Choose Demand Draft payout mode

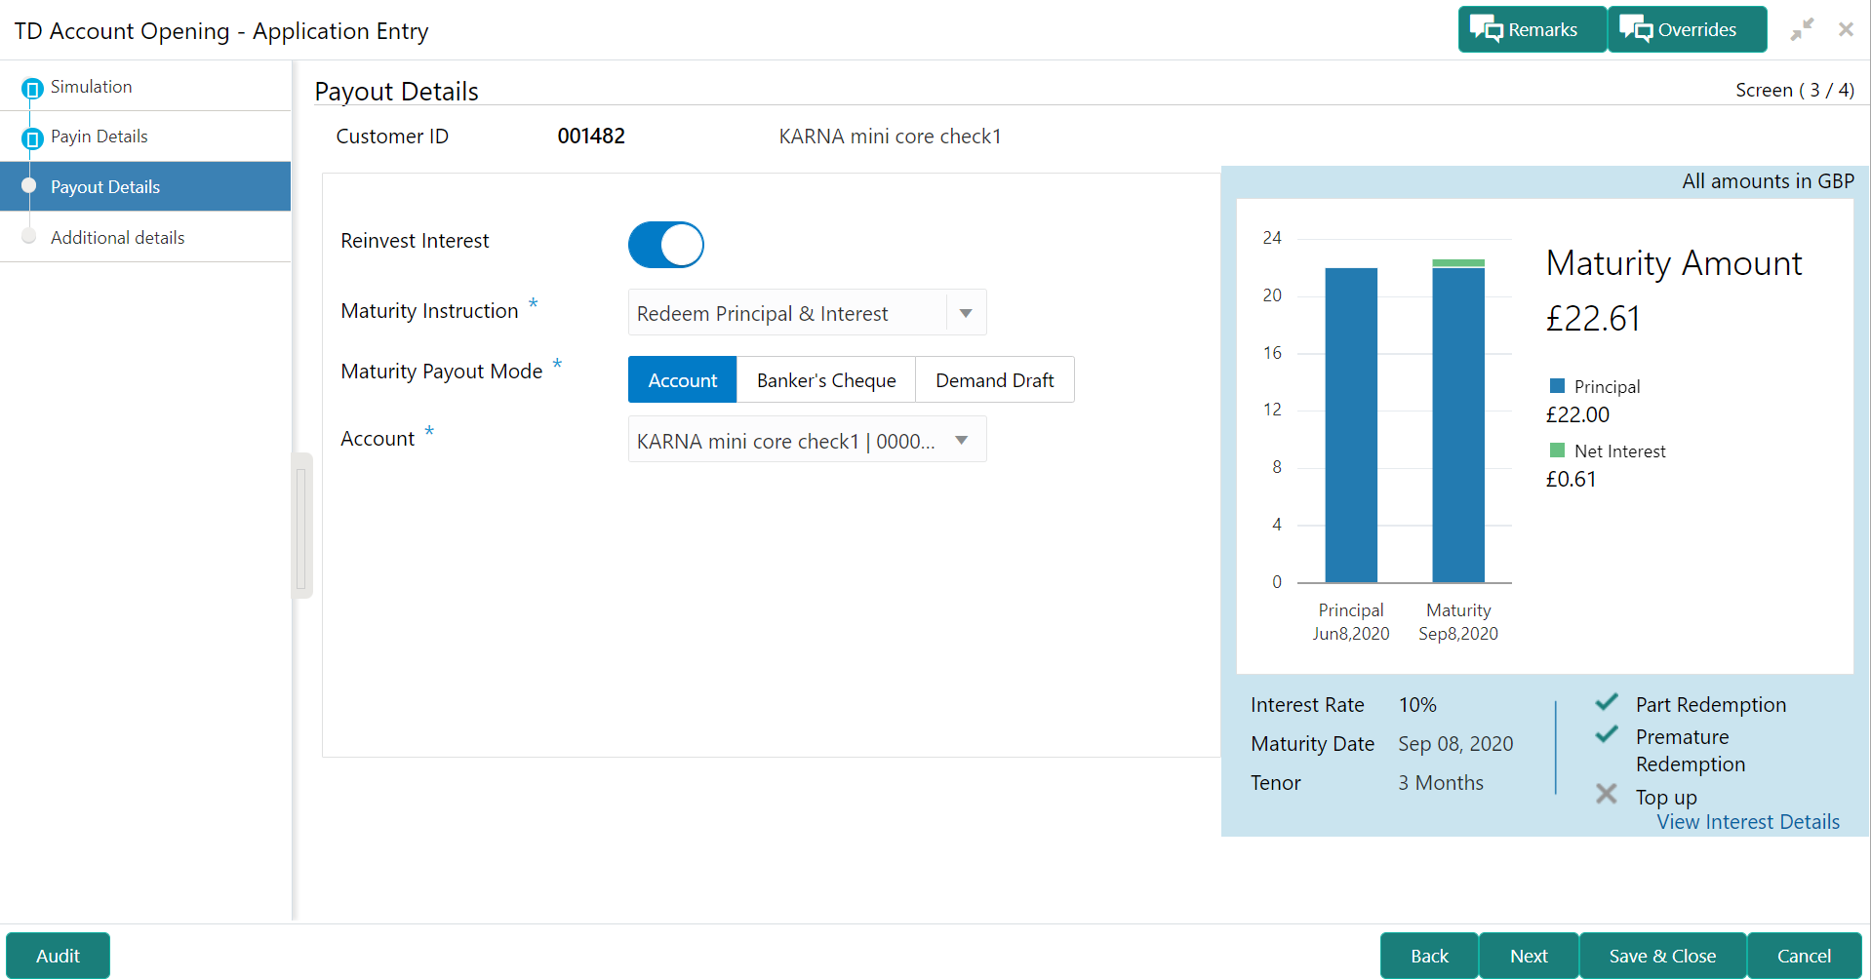[x=994, y=380]
